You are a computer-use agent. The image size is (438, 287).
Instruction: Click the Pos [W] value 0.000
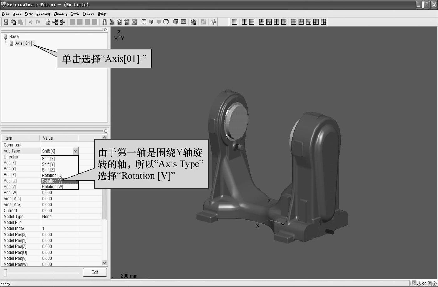pyautogui.click(x=47, y=193)
